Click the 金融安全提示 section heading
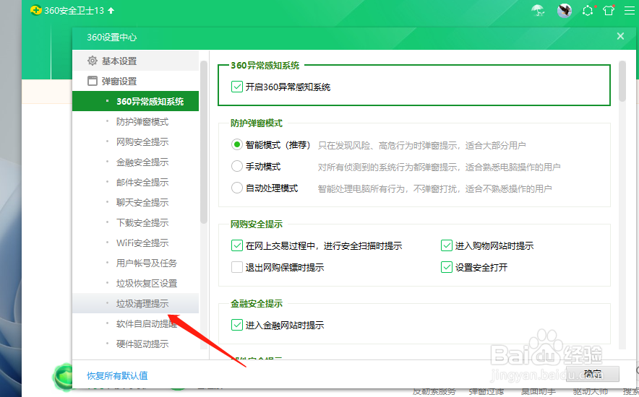The image size is (639, 397). pos(257,303)
